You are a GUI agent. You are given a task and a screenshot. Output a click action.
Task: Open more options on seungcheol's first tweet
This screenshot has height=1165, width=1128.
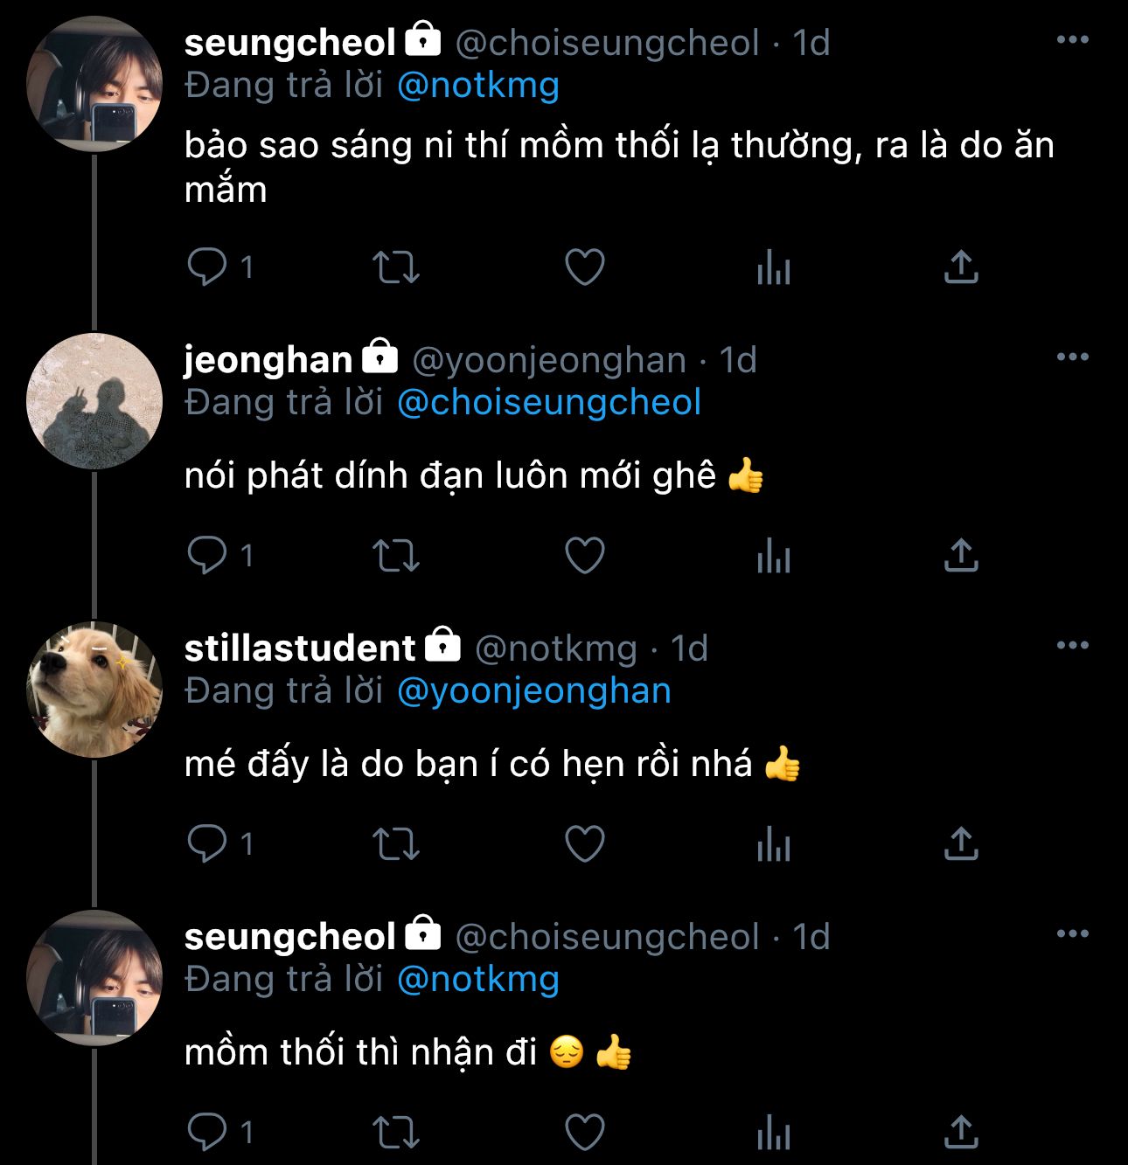(x=1072, y=39)
